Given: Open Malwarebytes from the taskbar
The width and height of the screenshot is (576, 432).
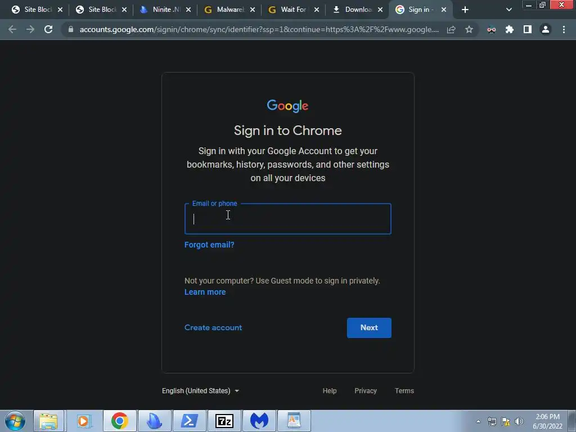Looking at the screenshot, I should [259, 421].
